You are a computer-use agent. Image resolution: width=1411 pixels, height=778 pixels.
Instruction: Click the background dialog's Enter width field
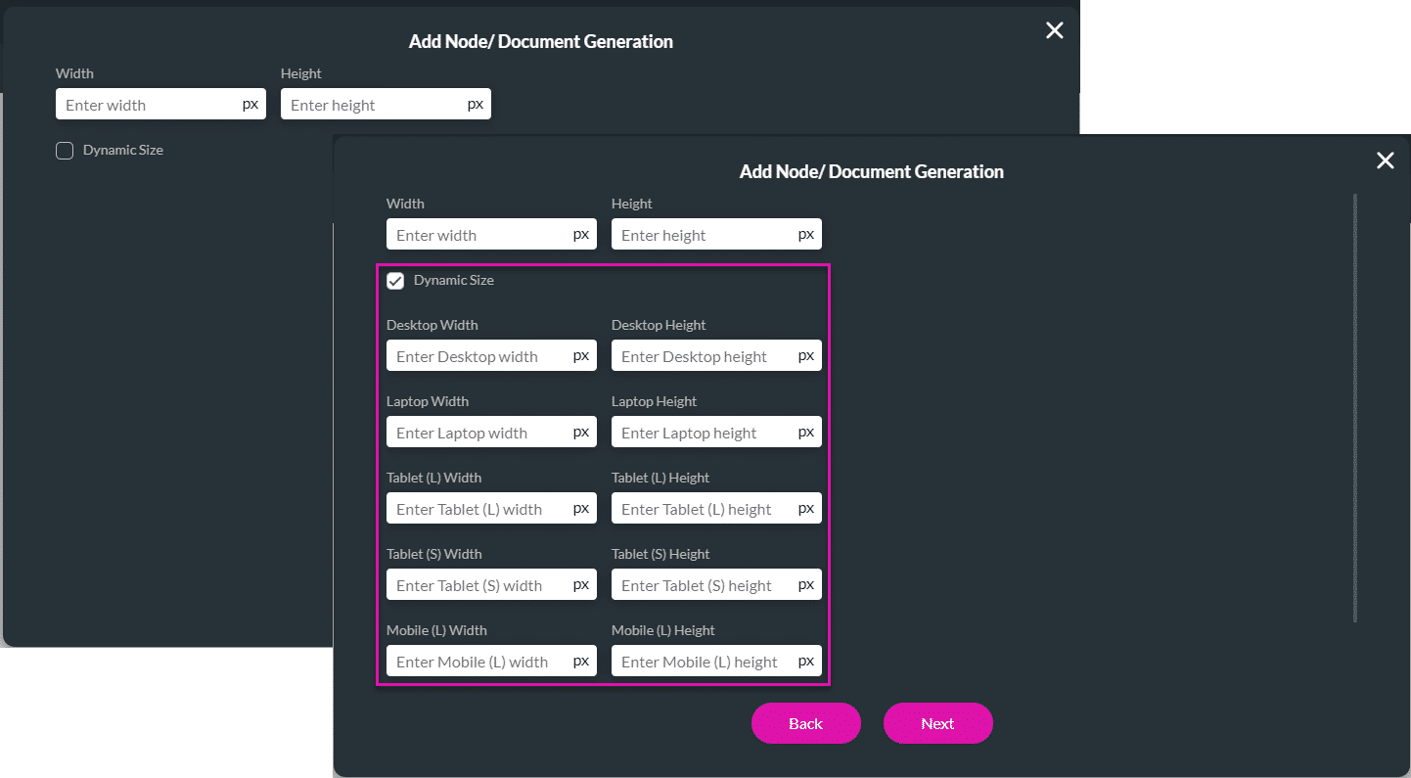pos(149,105)
